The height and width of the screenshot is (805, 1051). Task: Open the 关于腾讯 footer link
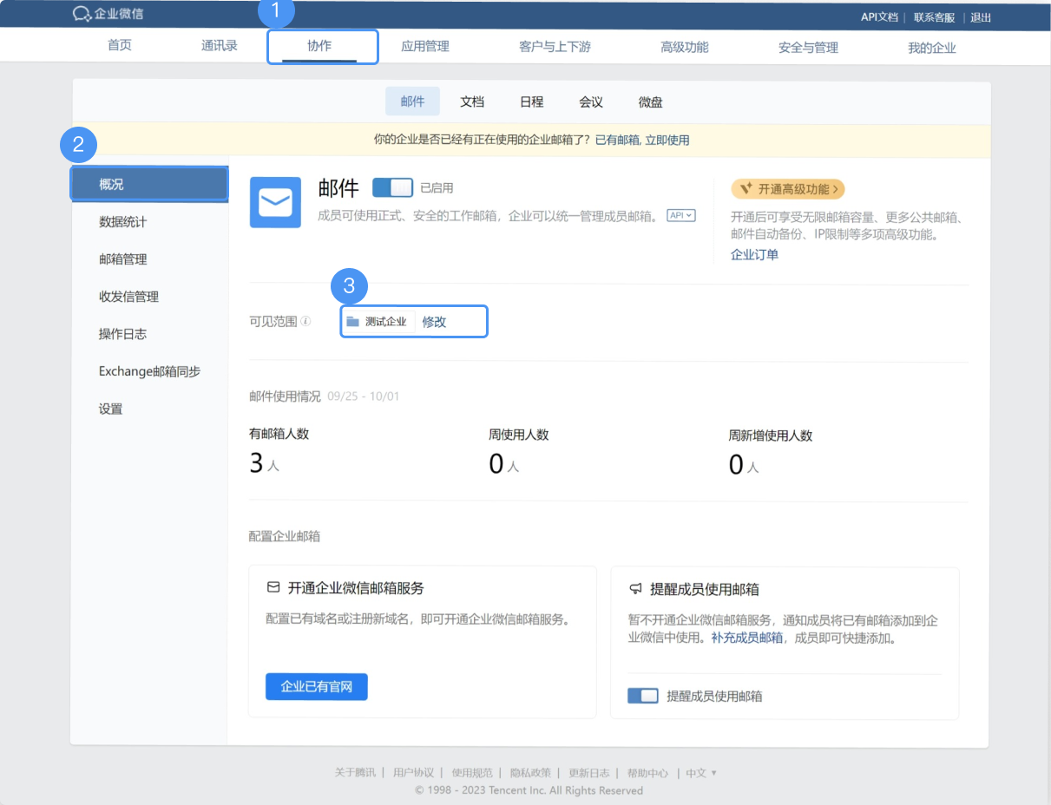[355, 773]
